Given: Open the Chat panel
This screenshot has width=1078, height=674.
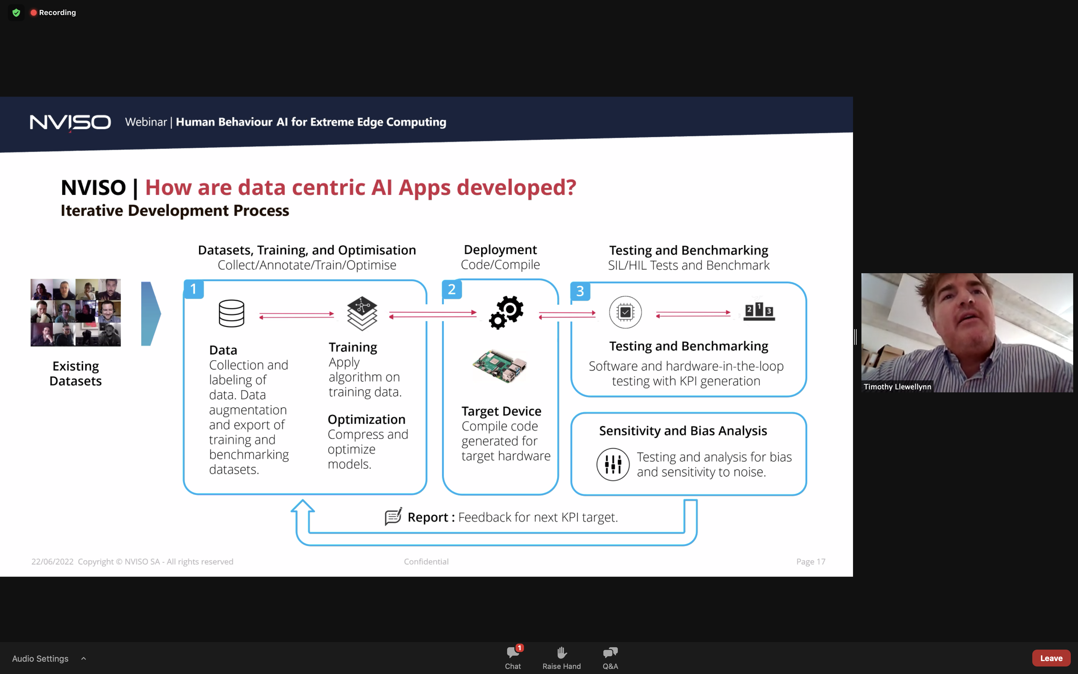Looking at the screenshot, I should coord(513,657).
